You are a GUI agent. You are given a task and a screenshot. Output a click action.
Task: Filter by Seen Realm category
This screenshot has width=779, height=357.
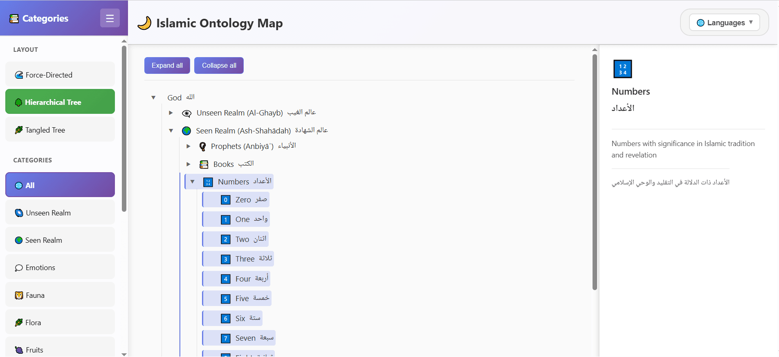click(60, 239)
